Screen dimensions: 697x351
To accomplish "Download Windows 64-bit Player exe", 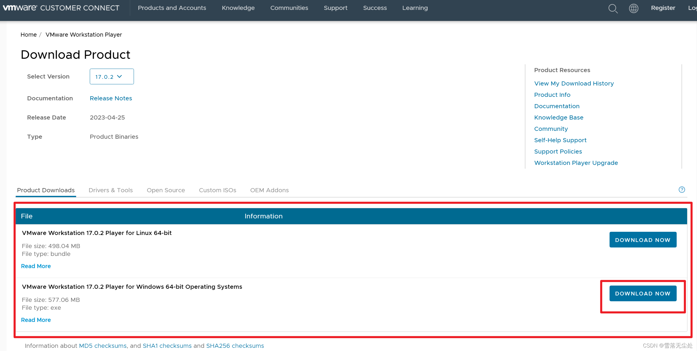I will pos(643,293).
